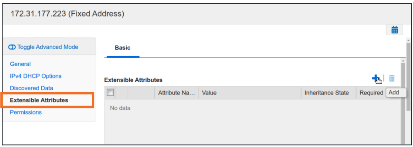
Task: Sort by Attribute Name column header
Action: click(176, 93)
